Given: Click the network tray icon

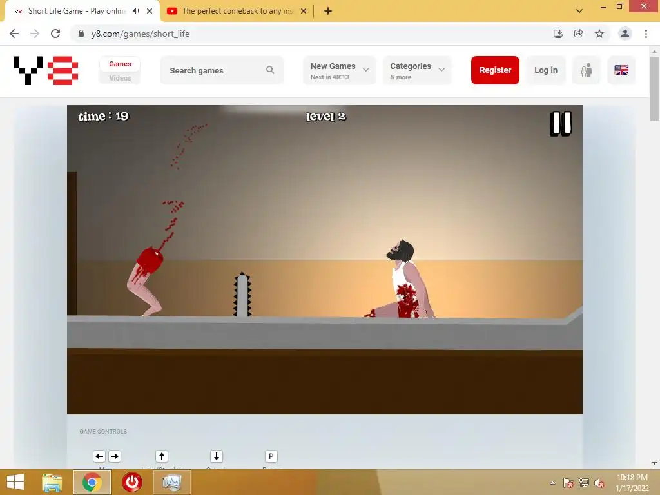Looking at the screenshot, I should coord(584,483).
